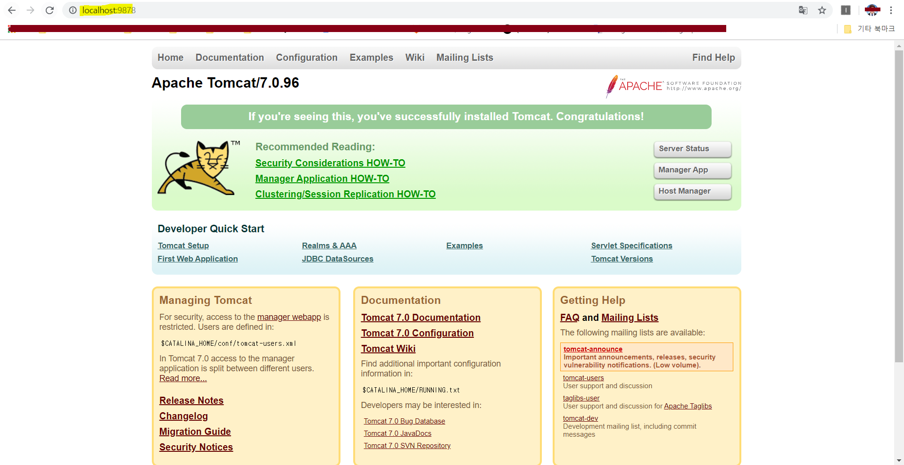
Task: Open the Security Notices link
Action: pos(196,447)
